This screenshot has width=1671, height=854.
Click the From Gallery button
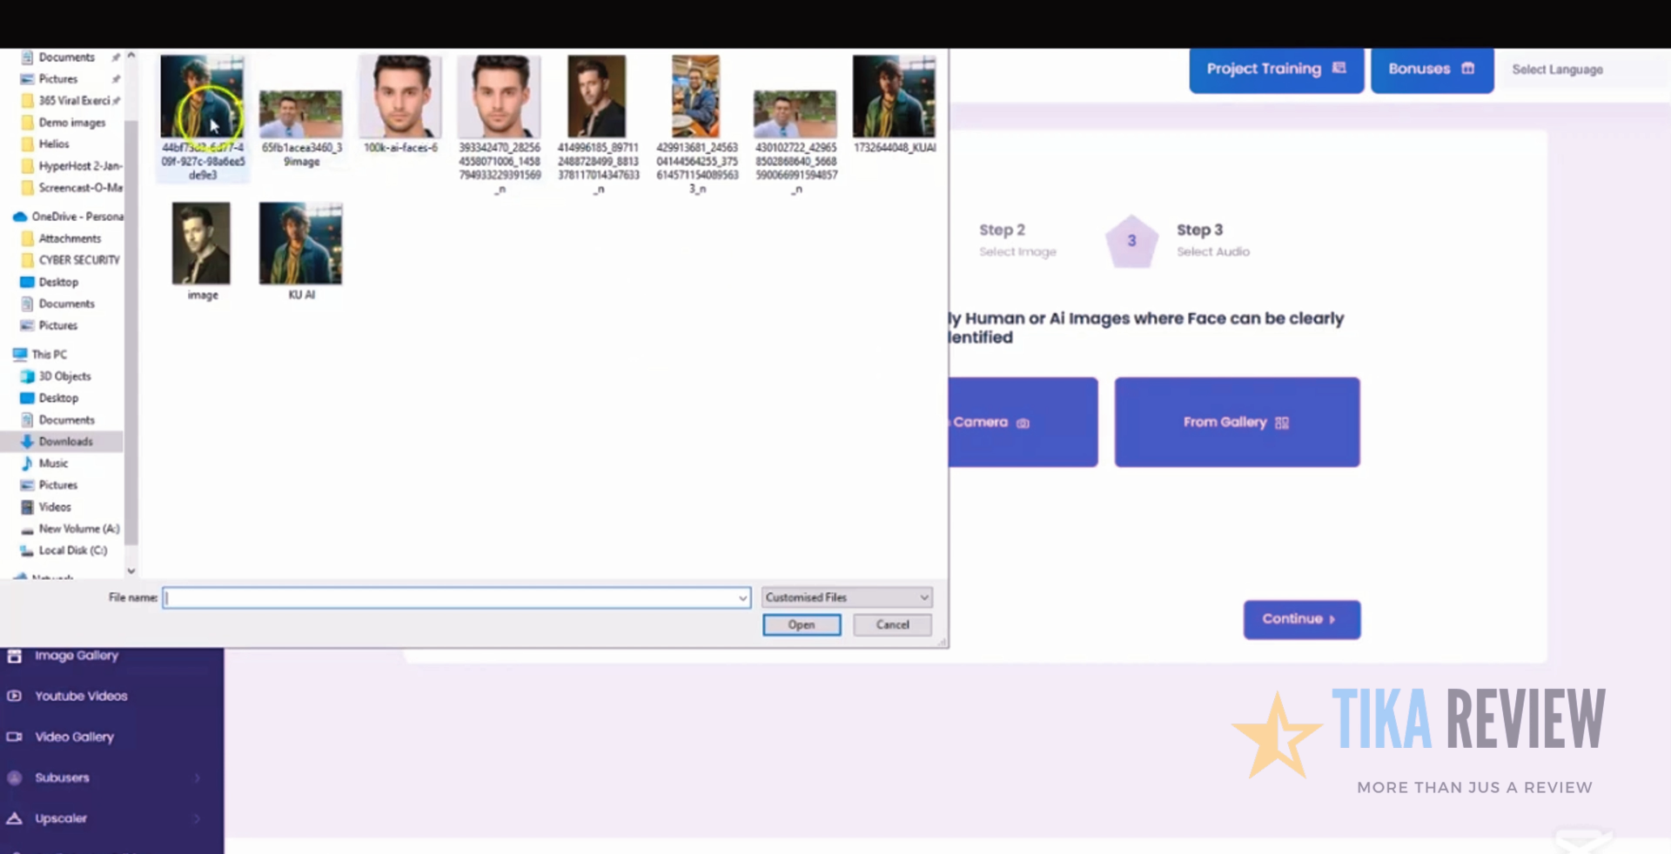[x=1237, y=422]
